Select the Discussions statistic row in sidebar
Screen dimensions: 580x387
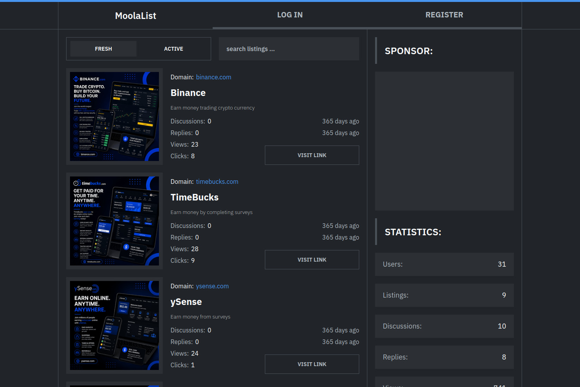coord(444,326)
